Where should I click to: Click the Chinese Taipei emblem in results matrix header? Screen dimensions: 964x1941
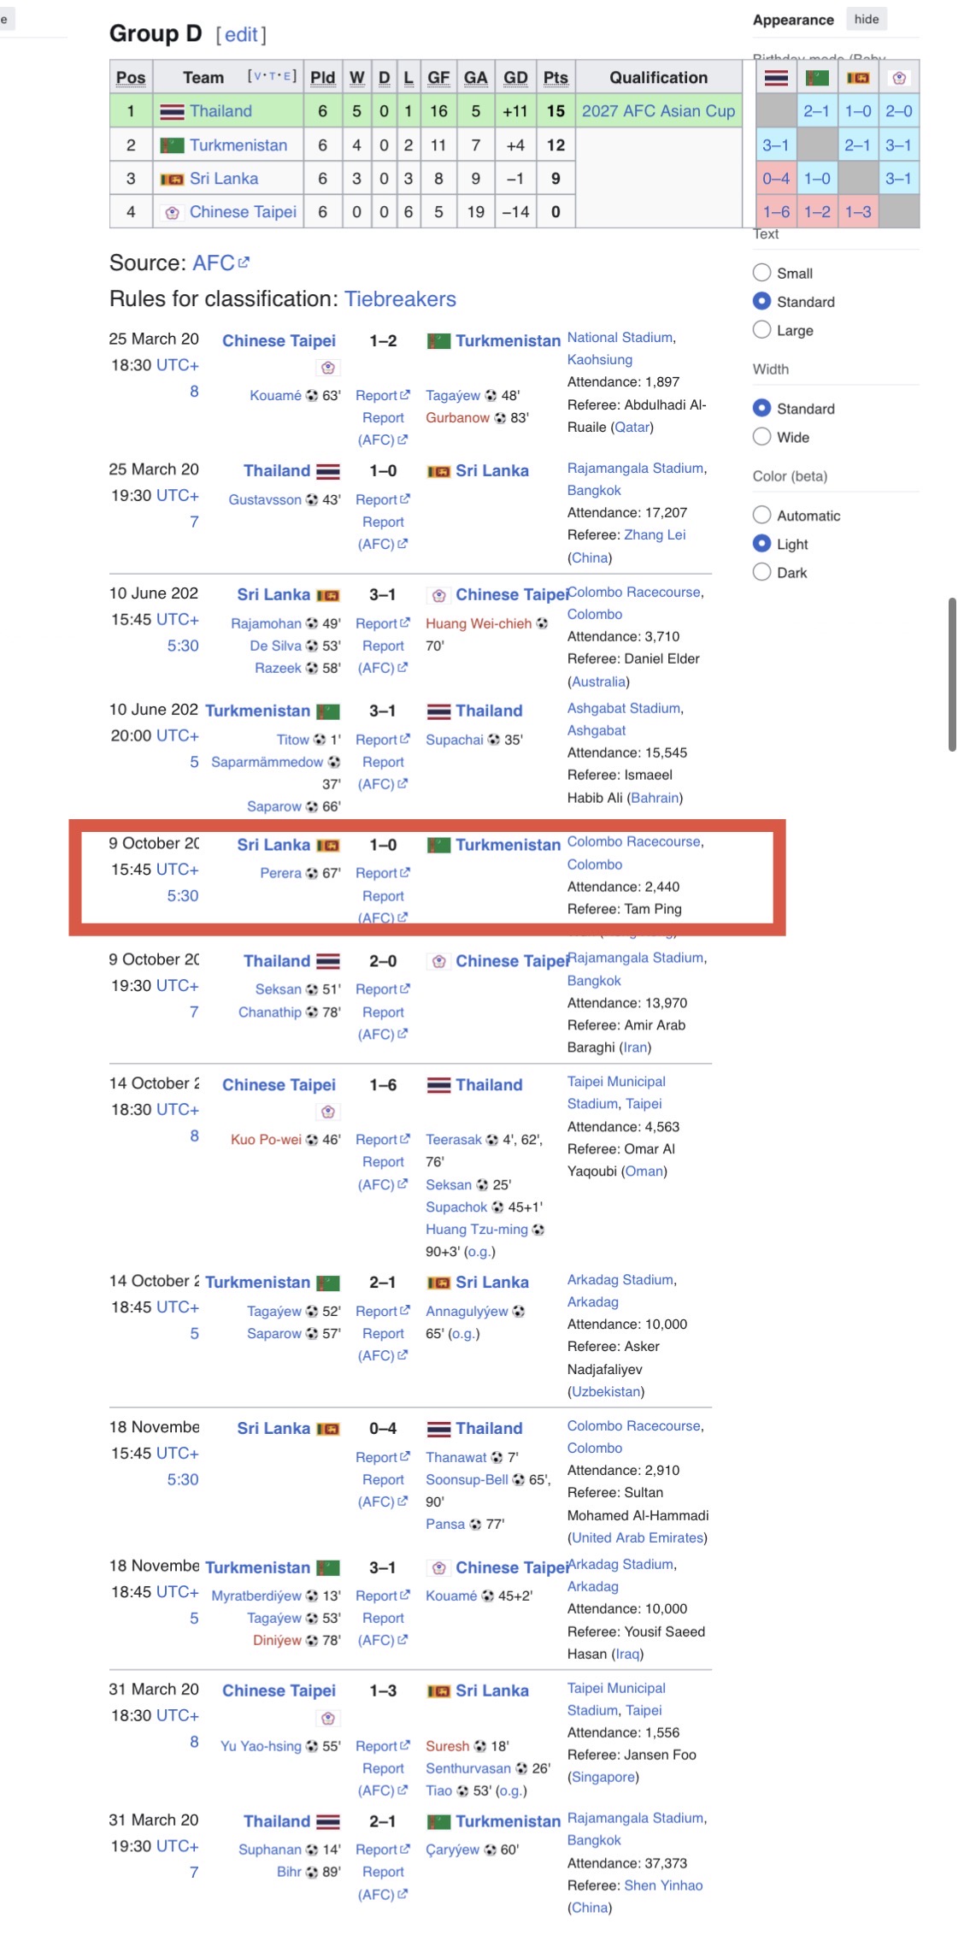click(898, 79)
